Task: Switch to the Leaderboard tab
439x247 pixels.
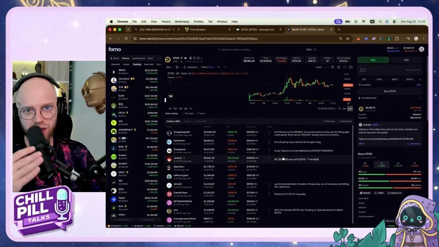Action: pos(139,58)
